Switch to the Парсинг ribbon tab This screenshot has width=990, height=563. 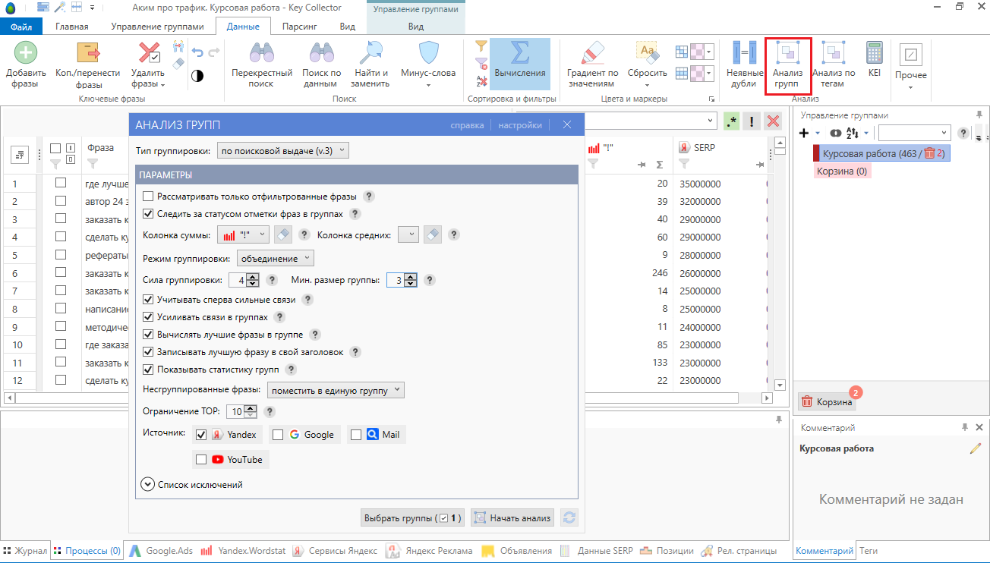(299, 27)
